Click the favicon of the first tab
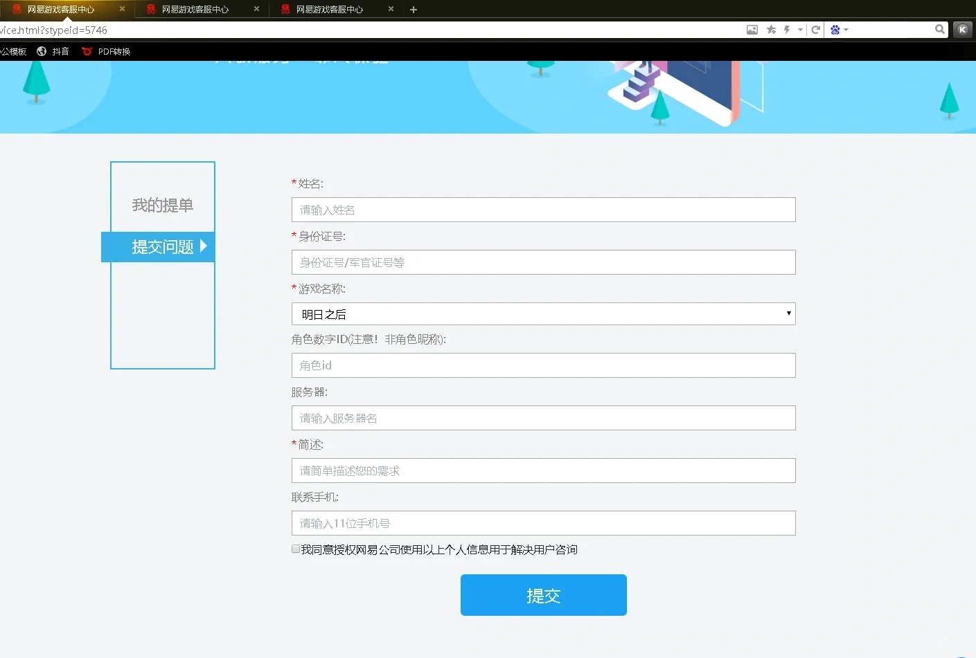This screenshot has height=658, width=976. click(17, 9)
